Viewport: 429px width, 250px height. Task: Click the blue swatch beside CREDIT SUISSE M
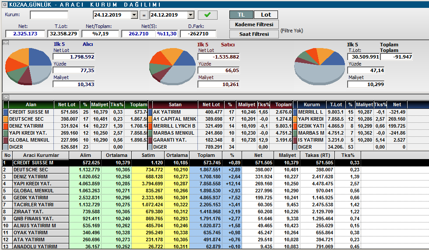pos(5,112)
